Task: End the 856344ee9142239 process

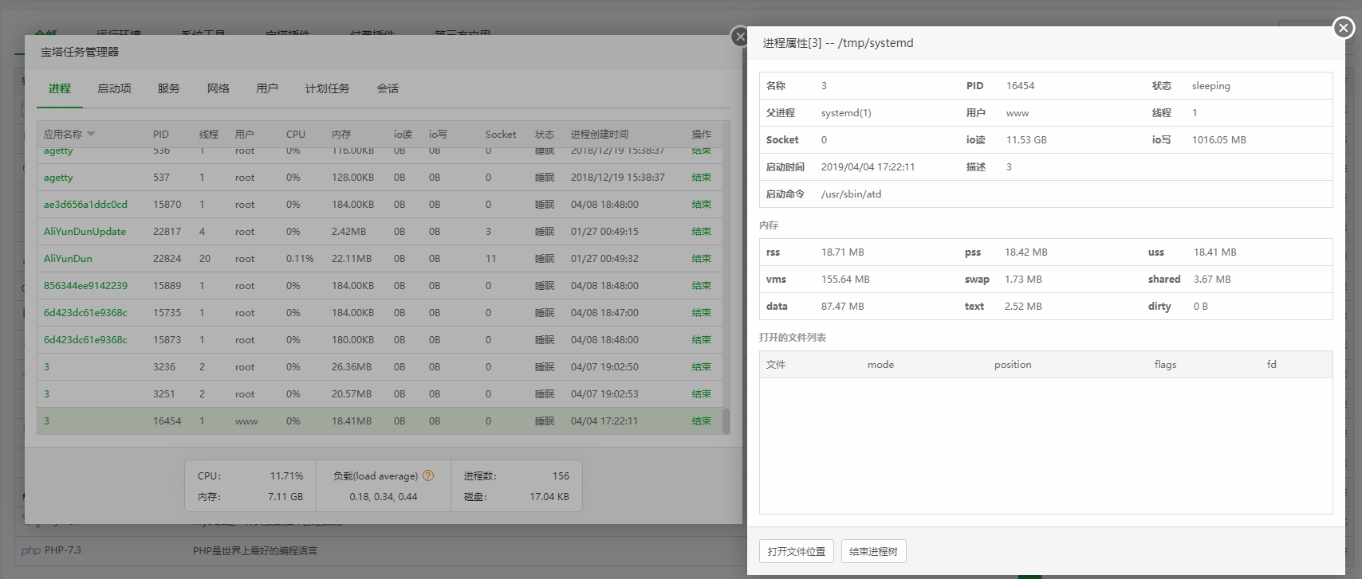Action: coord(702,285)
